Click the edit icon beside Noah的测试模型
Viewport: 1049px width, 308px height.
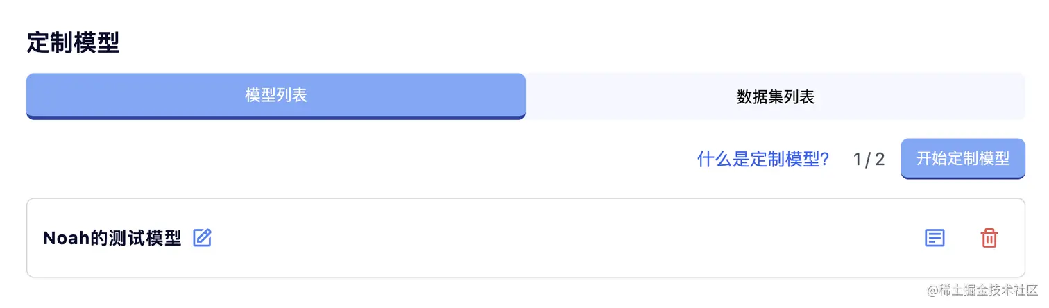tap(202, 238)
